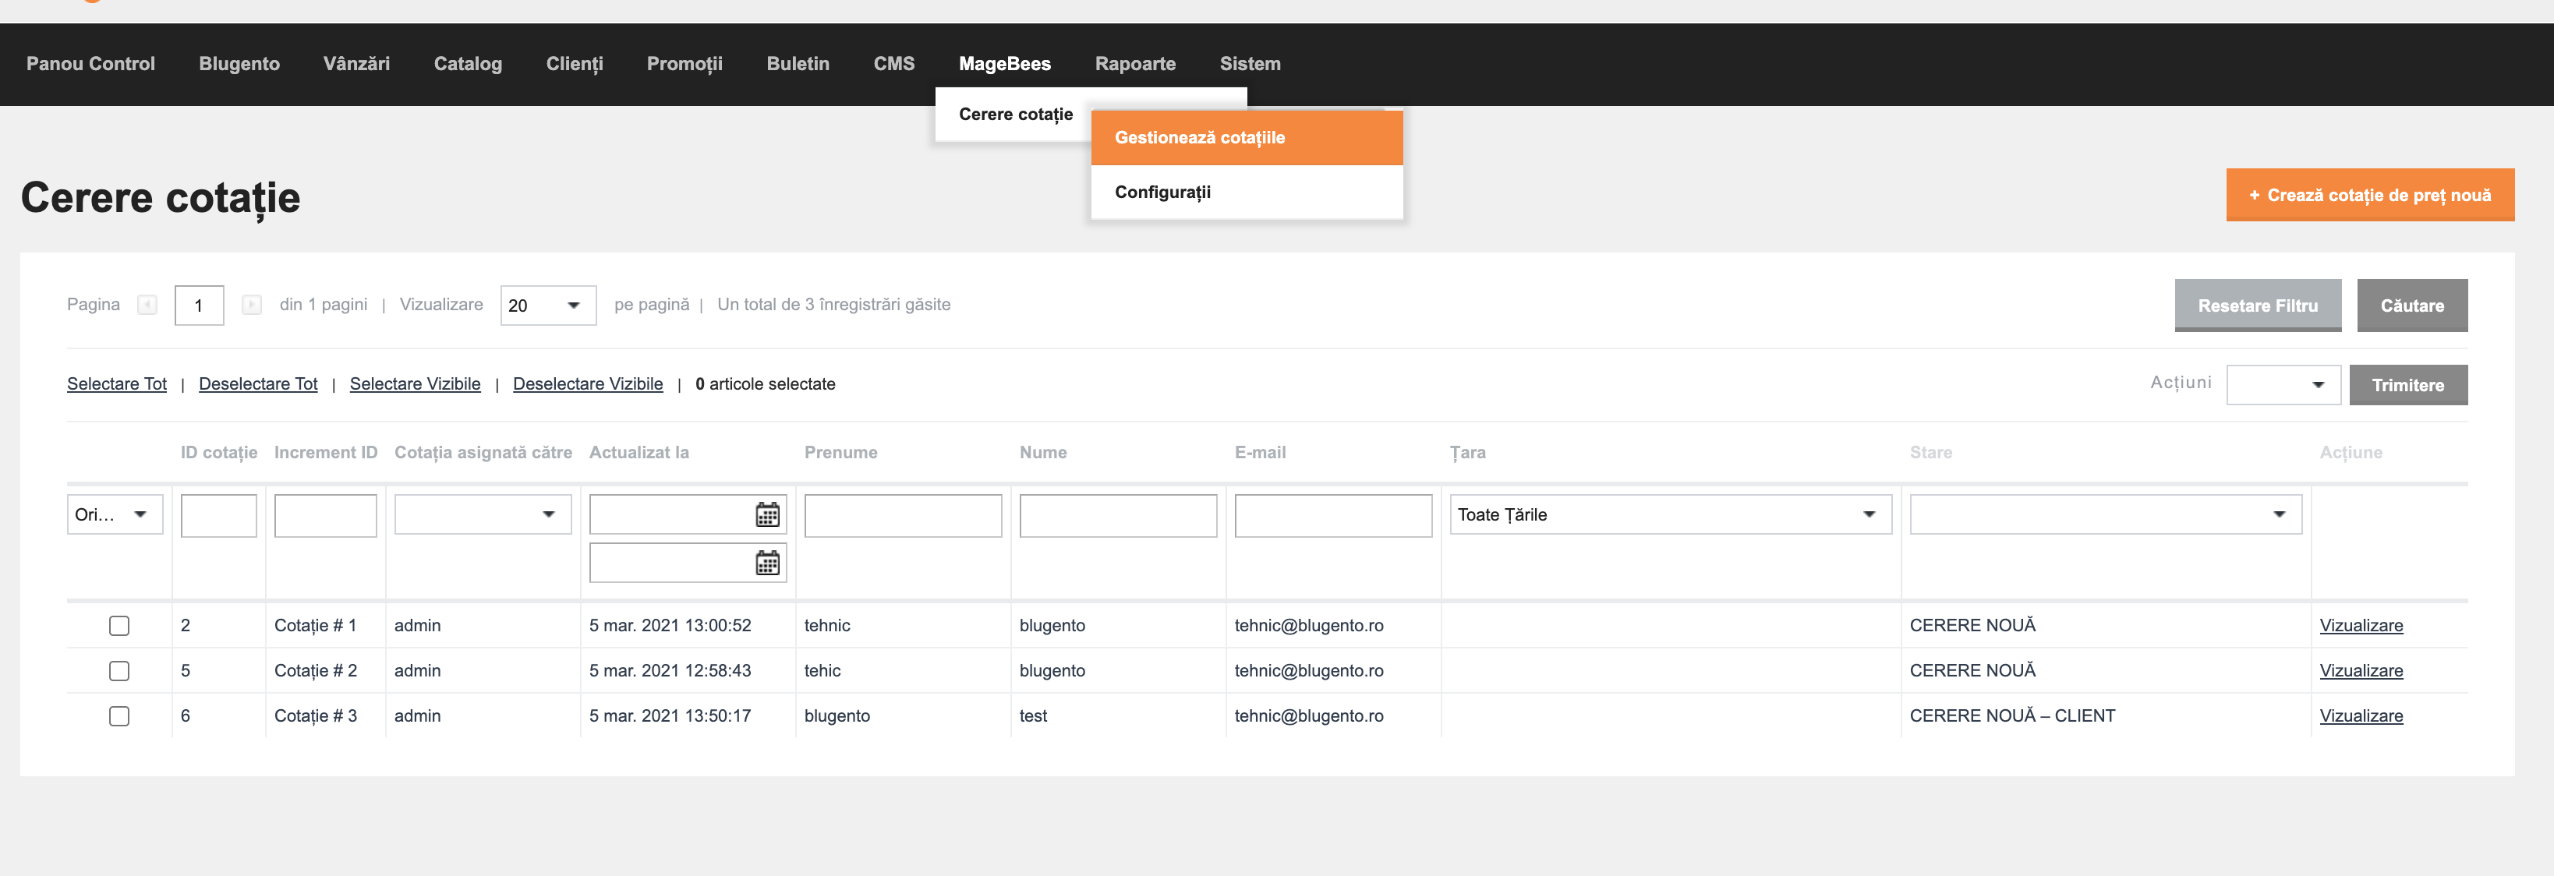
Task: Open calendar picker for Actualizat la end date
Action: point(767,563)
